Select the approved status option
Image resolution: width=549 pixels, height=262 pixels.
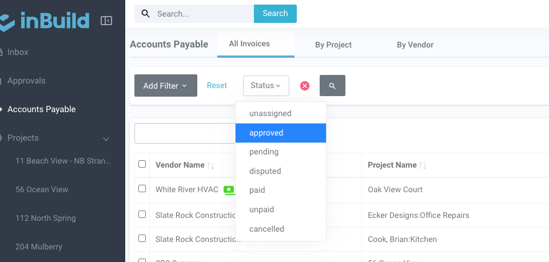tap(266, 133)
